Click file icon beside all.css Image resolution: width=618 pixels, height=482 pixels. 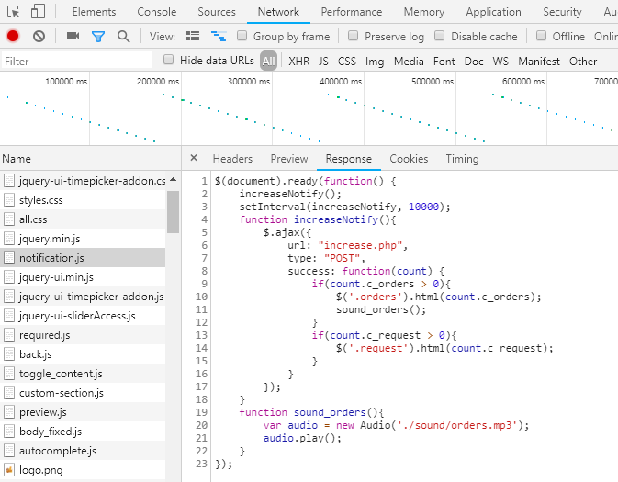click(x=9, y=219)
